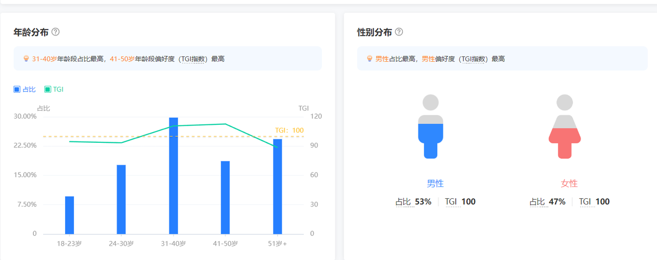Click 7.50% left axis value

(27, 205)
